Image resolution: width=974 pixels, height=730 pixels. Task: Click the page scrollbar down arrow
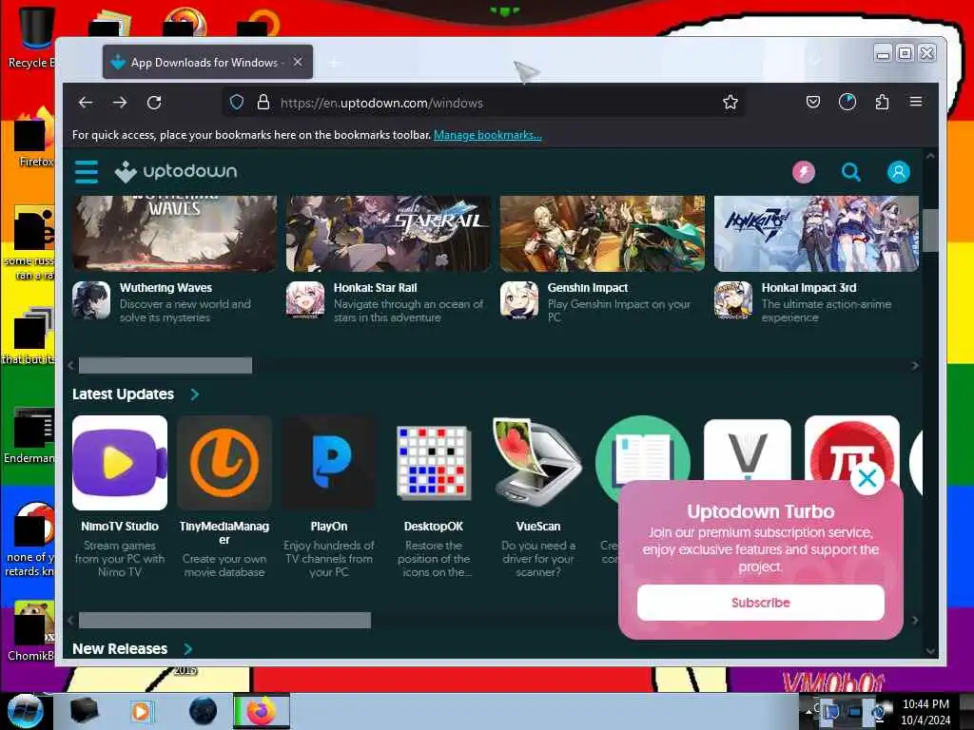(930, 650)
